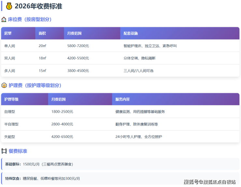The height and width of the screenshot is (187, 241).
Task: Select the 失能型 care level cell
Action: (9, 137)
